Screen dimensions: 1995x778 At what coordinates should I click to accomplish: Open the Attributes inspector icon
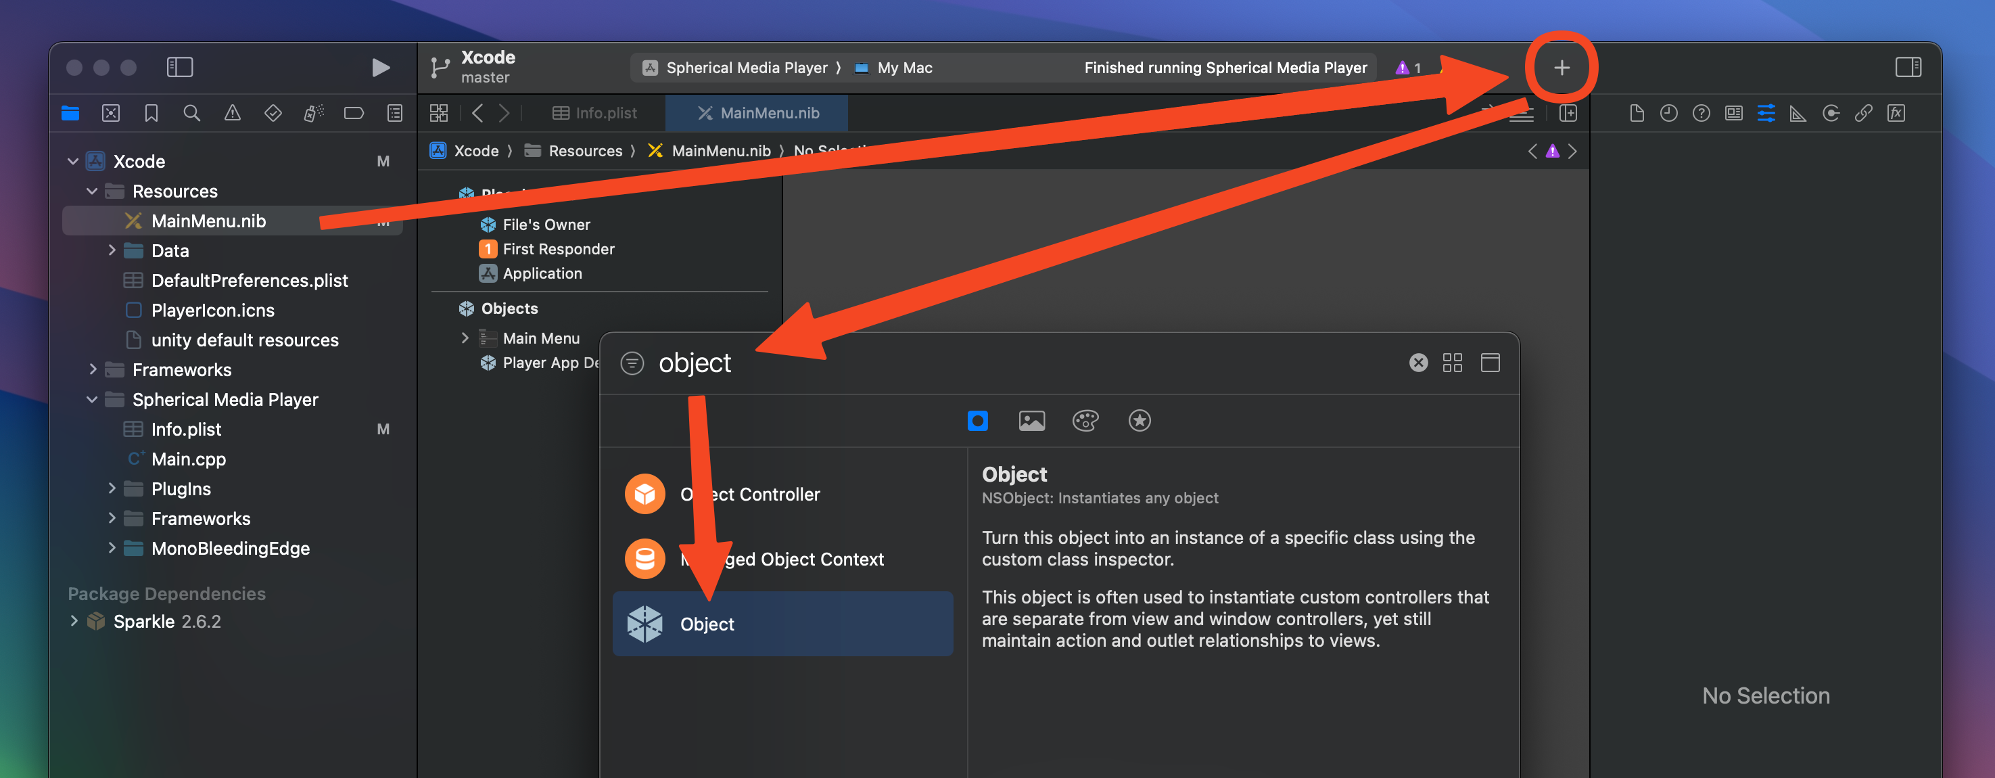click(x=1766, y=114)
